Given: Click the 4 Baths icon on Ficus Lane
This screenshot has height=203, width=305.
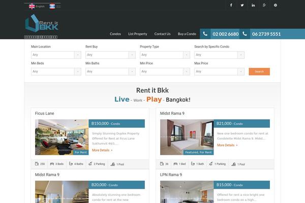Looking at the screenshot, I should pos(71,164).
